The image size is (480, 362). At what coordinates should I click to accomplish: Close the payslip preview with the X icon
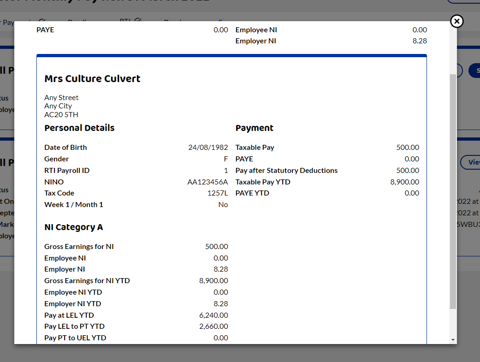[x=456, y=21]
